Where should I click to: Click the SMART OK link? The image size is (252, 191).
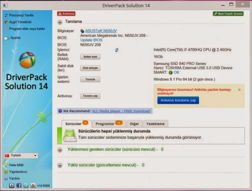point(176,72)
